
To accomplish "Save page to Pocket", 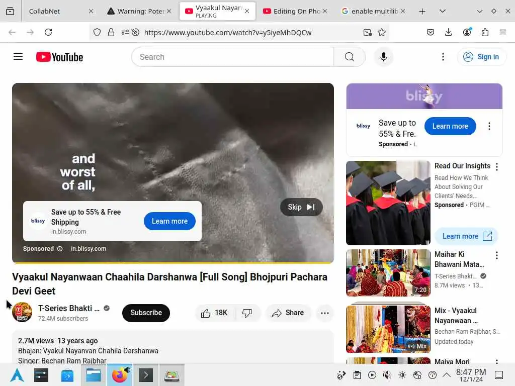I will [431, 32].
